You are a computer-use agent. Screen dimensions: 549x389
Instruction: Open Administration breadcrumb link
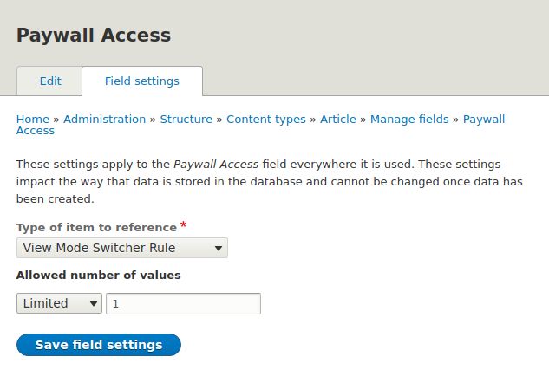click(104, 120)
